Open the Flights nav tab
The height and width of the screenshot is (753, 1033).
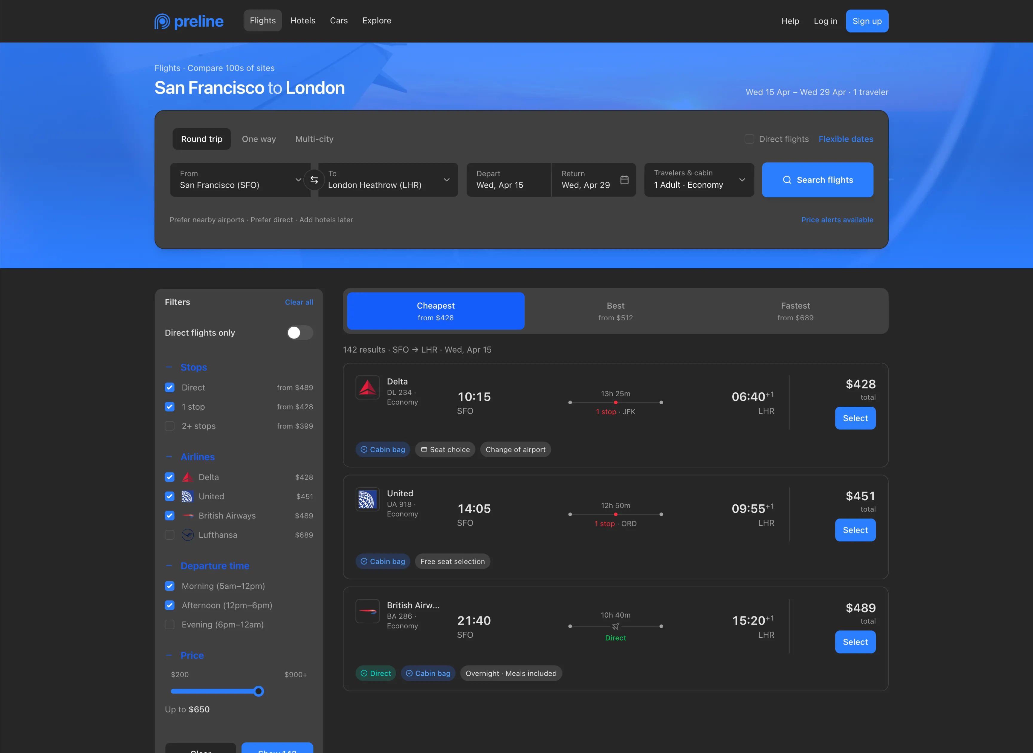coord(262,21)
